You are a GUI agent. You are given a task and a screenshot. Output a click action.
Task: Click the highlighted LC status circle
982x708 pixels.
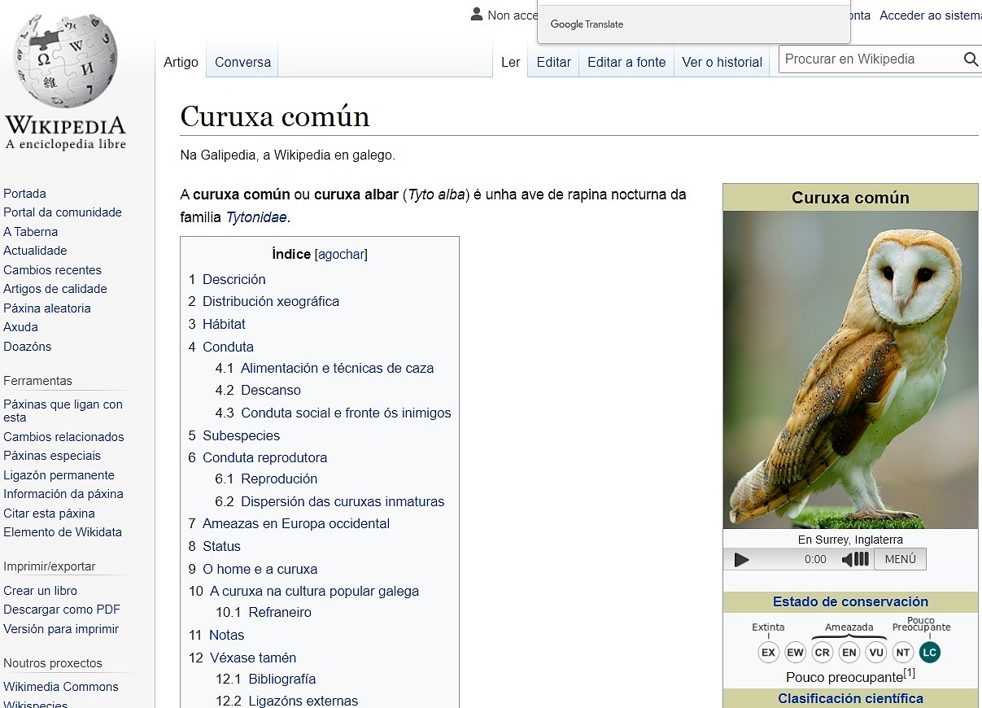point(930,653)
